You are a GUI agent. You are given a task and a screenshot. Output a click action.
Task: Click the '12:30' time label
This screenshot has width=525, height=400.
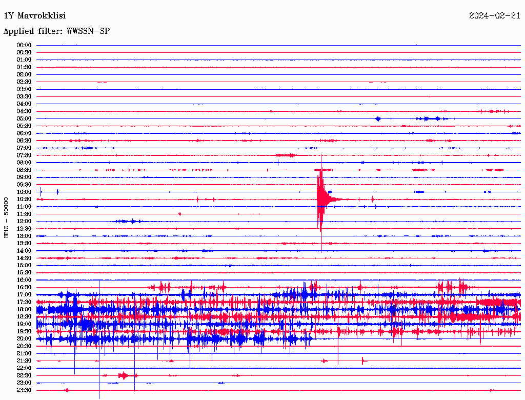tap(24, 229)
